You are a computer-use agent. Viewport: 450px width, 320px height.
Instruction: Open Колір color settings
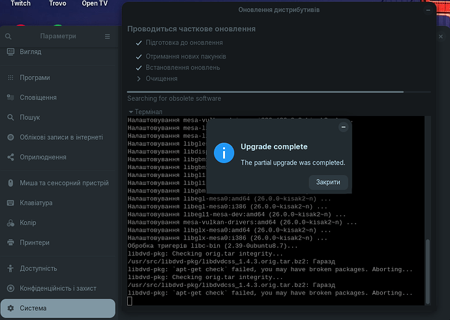(x=28, y=223)
